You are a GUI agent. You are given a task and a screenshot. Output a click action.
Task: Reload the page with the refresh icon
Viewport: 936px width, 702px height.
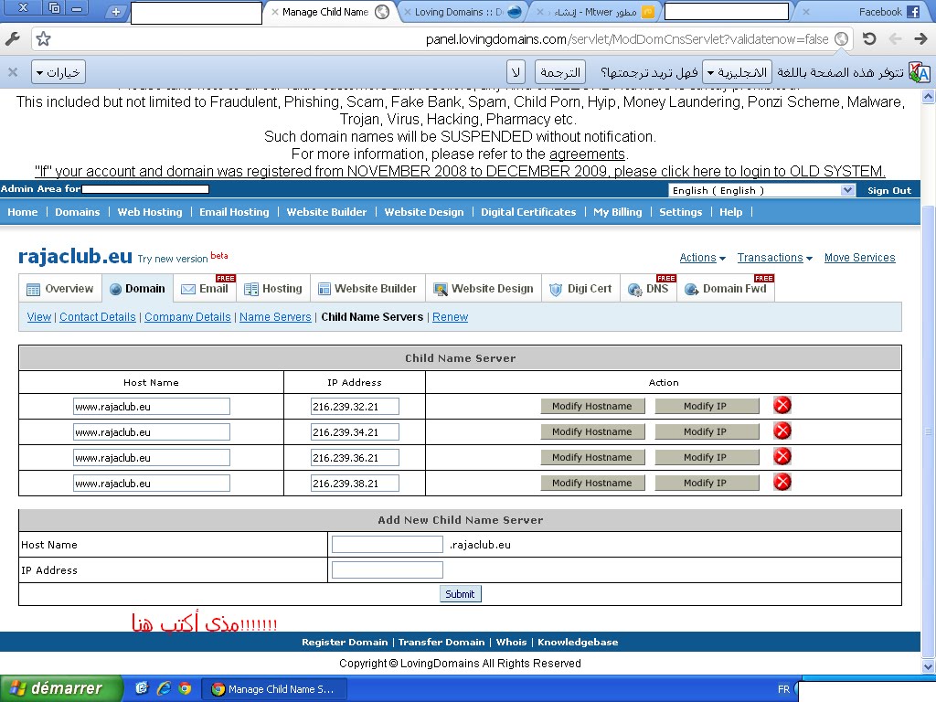coord(869,38)
